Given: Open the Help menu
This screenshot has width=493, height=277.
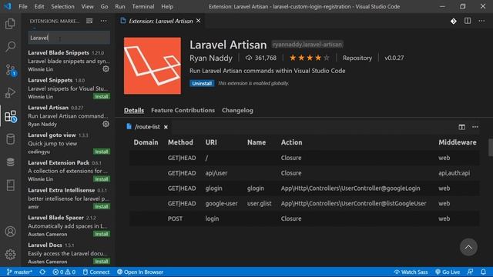Looking at the screenshot, I should point(167,6).
